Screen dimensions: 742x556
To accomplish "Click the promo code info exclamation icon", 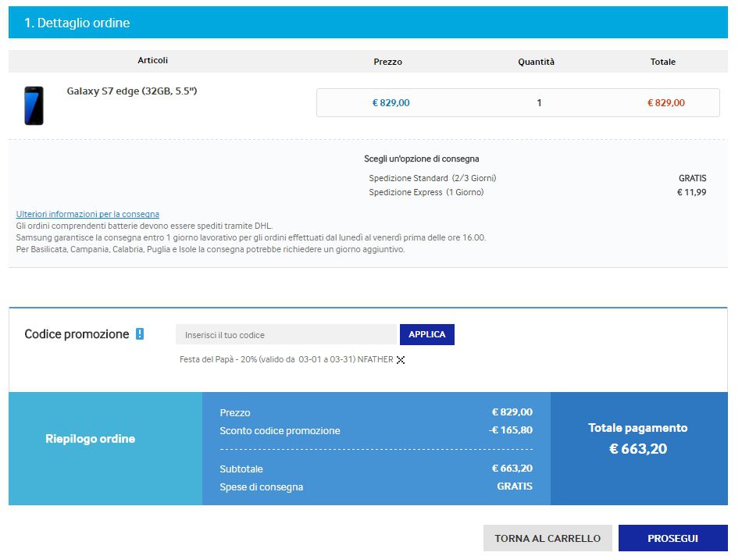I will (x=140, y=334).
